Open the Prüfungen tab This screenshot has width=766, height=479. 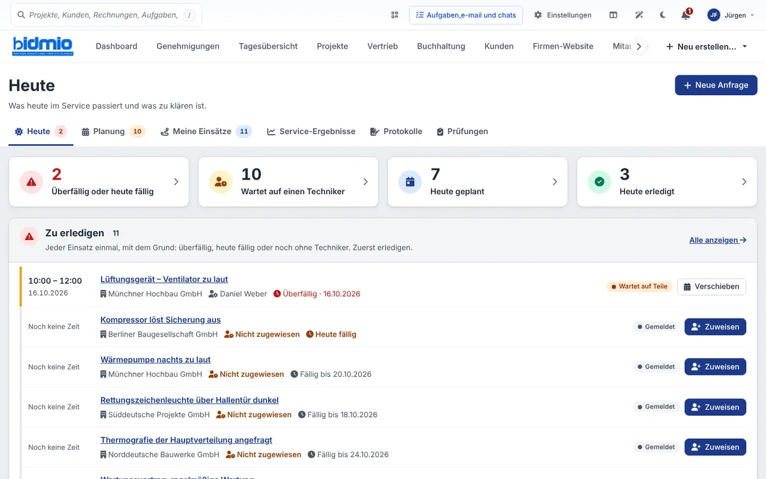(462, 132)
